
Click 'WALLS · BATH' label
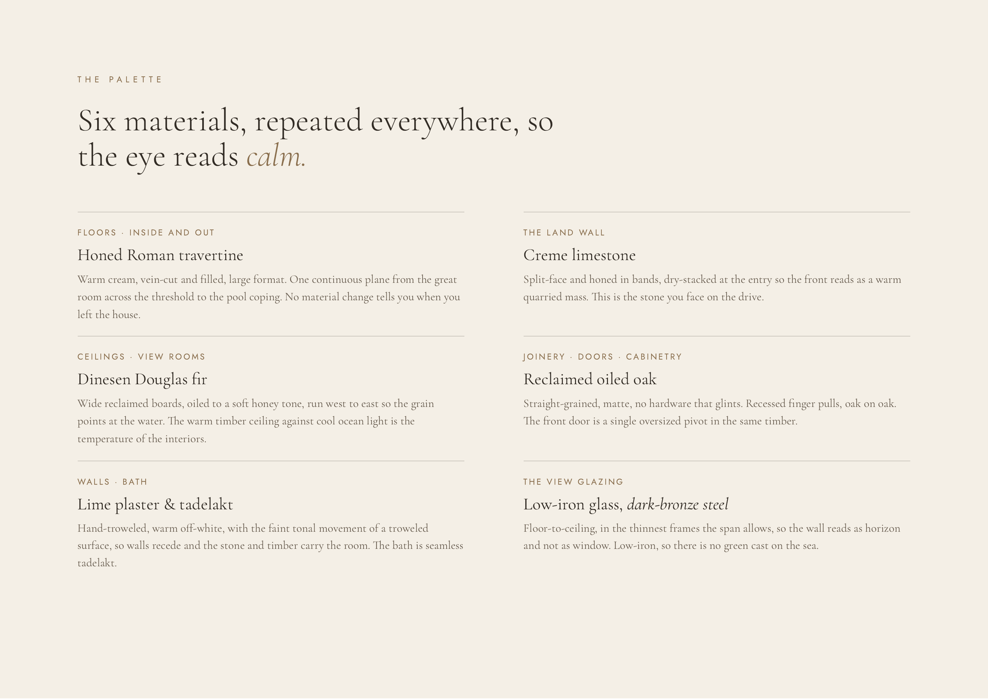[x=112, y=482]
